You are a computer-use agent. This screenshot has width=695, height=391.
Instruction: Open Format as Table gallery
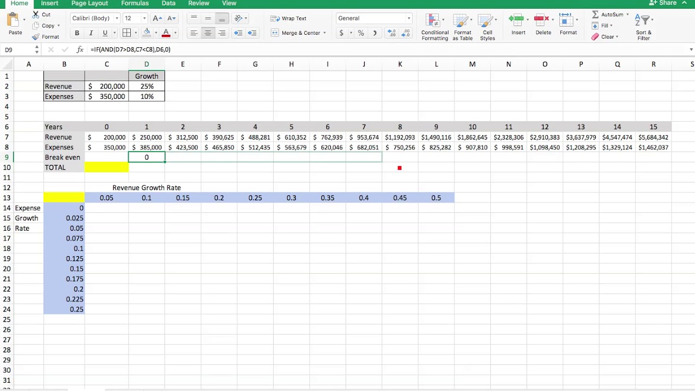click(x=463, y=27)
